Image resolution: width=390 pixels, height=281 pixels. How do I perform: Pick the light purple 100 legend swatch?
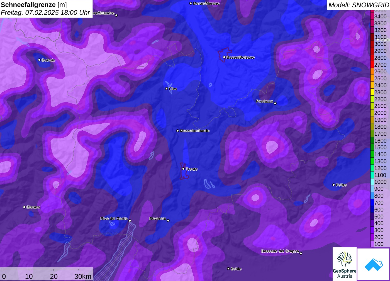pos(372,244)
